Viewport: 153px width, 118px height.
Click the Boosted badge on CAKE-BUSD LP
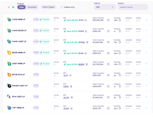44,31
